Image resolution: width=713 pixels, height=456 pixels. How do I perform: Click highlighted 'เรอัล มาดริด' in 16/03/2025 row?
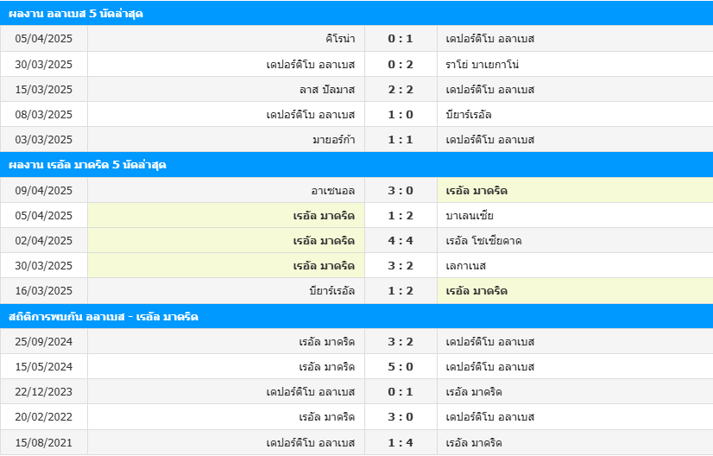(x=476, y=291)
